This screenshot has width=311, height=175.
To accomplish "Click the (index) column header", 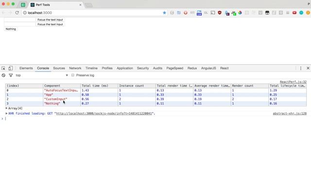I will coord(24,86).
